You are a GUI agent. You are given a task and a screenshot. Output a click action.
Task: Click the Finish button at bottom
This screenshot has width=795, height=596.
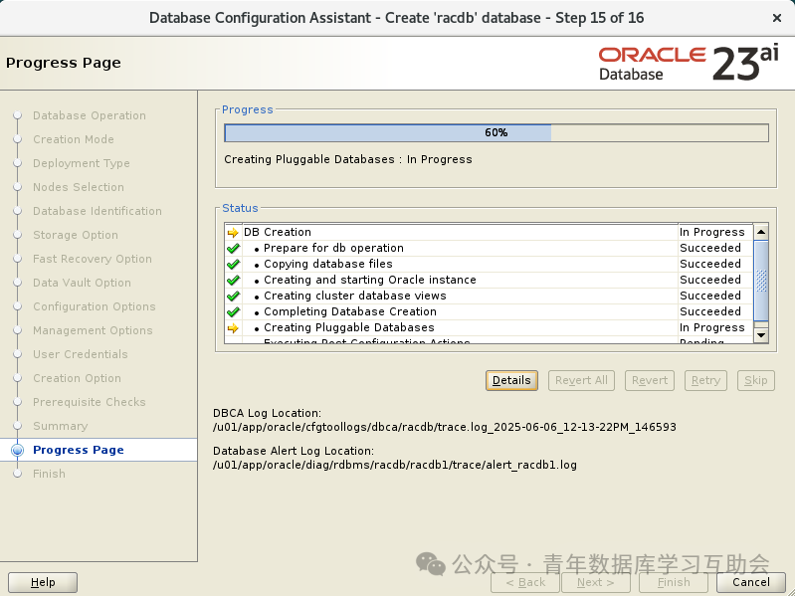[x=674, y=582]
